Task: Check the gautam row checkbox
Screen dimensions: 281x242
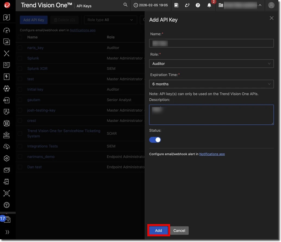Action: pos(20,100)
